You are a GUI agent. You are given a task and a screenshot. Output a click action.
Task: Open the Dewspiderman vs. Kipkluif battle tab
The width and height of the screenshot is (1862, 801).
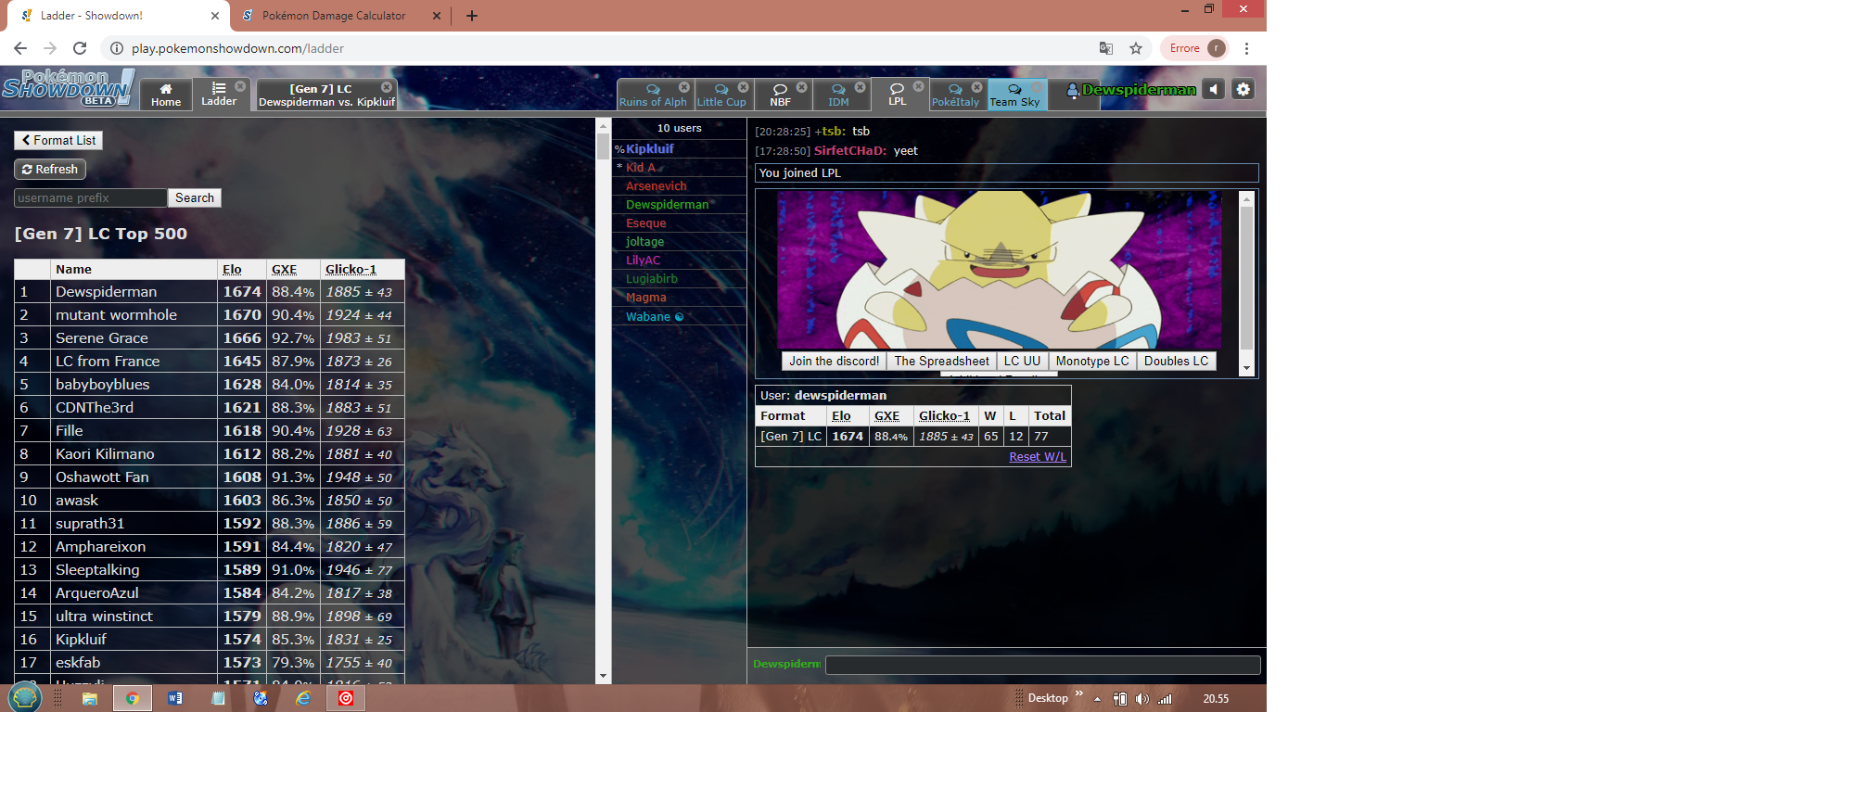tap(326, 95)
